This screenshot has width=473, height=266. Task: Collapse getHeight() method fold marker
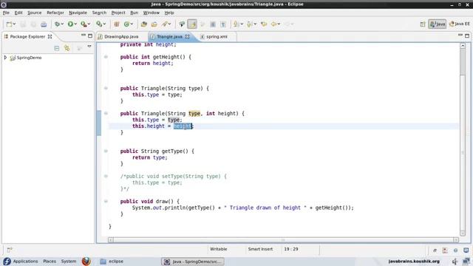(x=106, y=57)
